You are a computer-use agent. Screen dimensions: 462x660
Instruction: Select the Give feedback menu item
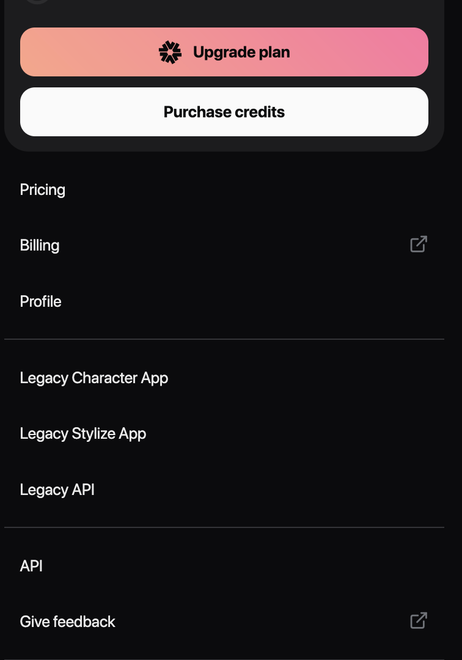[x=224, y=621]
